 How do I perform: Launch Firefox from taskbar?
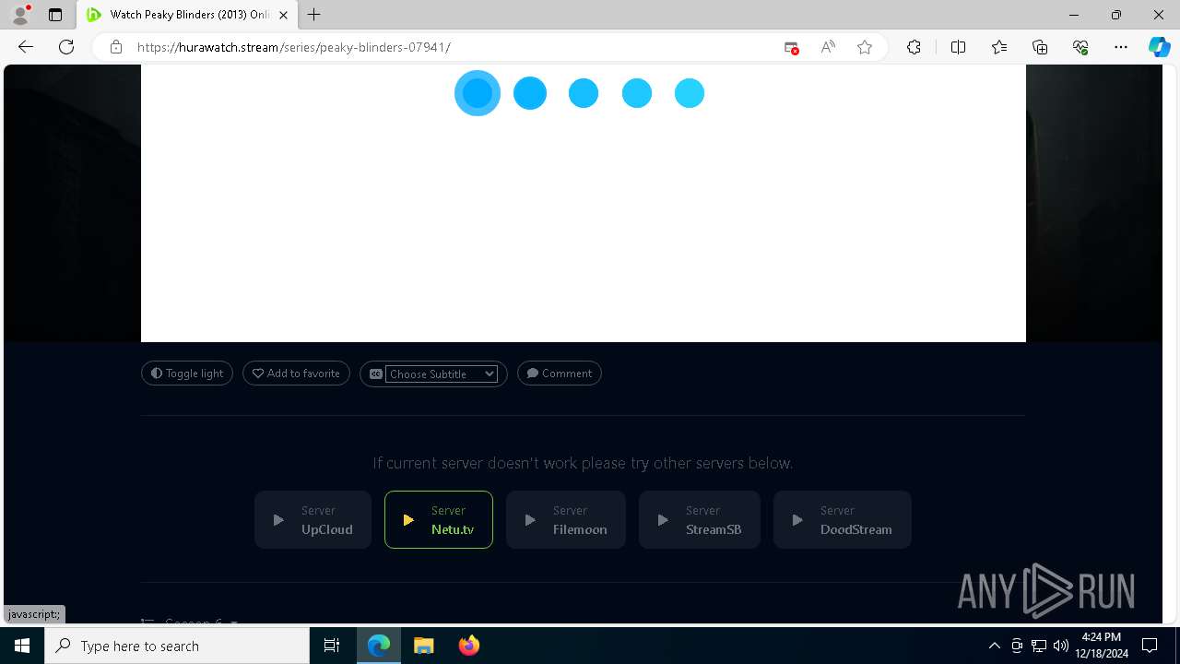[468, 646]
